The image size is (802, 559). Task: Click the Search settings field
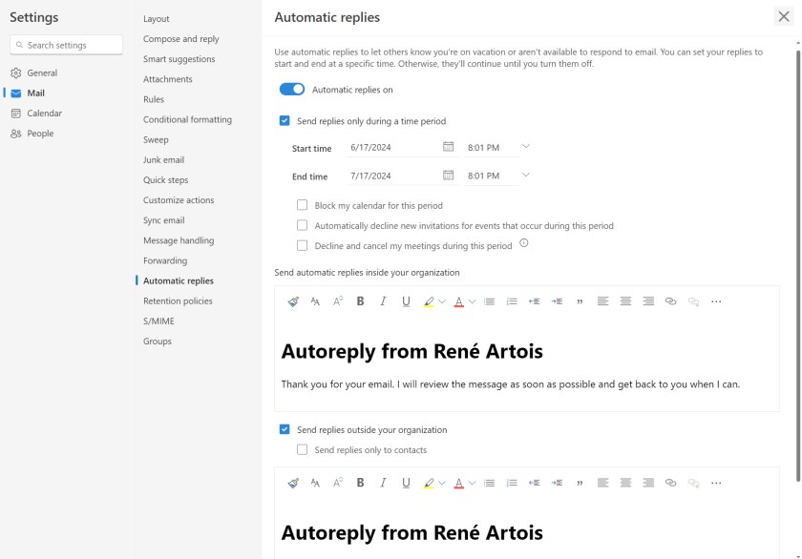coord(66,45)
